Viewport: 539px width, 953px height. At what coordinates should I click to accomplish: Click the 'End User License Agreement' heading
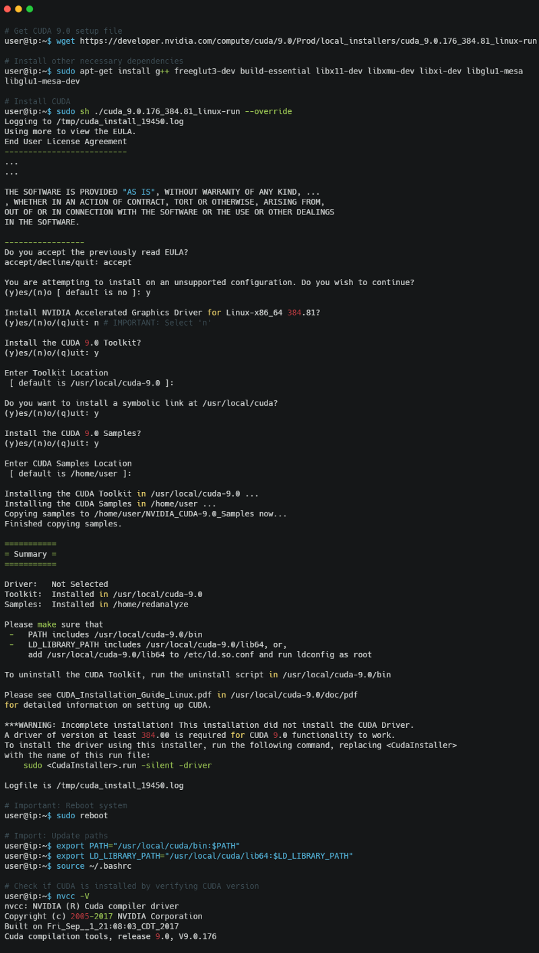pyautogui.click(x=65, y=142)
